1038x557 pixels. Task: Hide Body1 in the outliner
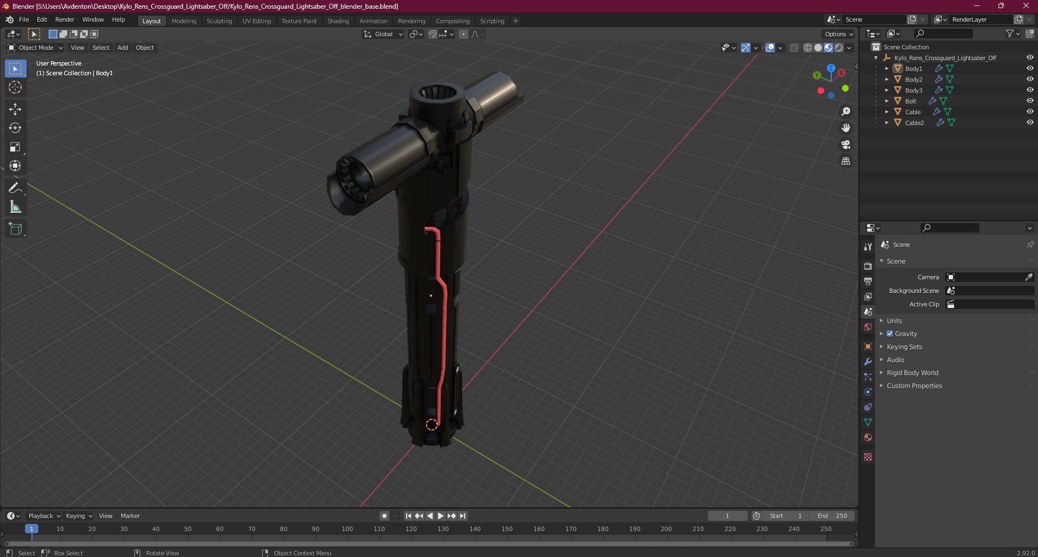coord(1029,68)
